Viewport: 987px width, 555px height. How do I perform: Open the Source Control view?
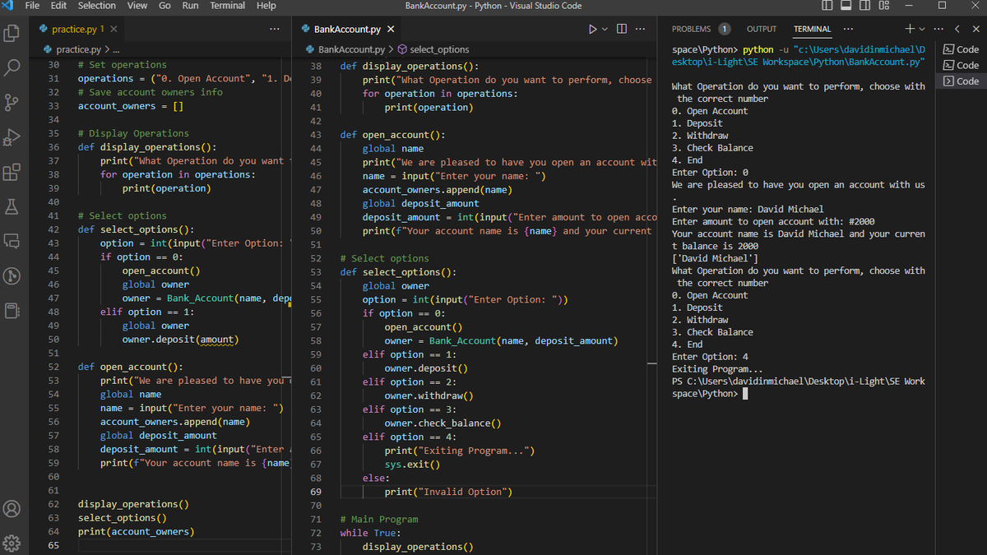point(12,102)
